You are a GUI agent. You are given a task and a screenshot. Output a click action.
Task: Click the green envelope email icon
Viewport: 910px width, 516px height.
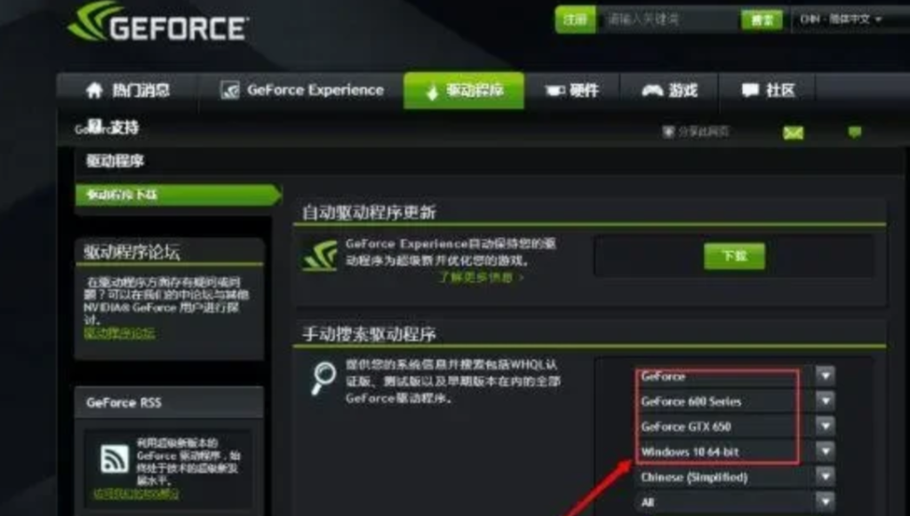(x=794, y=132)
